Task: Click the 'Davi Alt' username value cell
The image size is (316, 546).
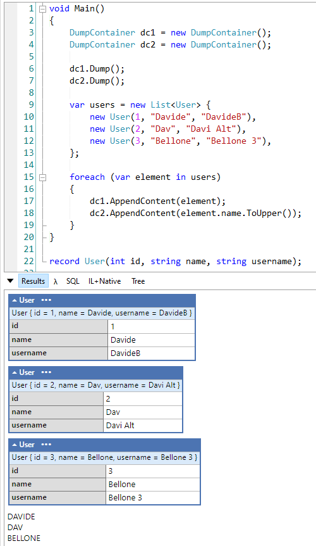Action: tap(143, 425)
